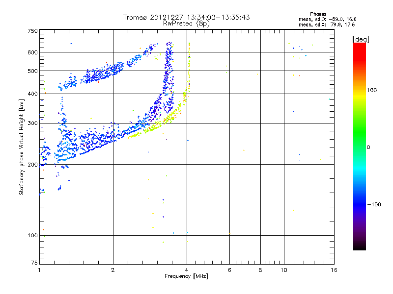The image size is (393, 294).
Task: Click the '10' frequency axis label
Action: click(284, 270)
